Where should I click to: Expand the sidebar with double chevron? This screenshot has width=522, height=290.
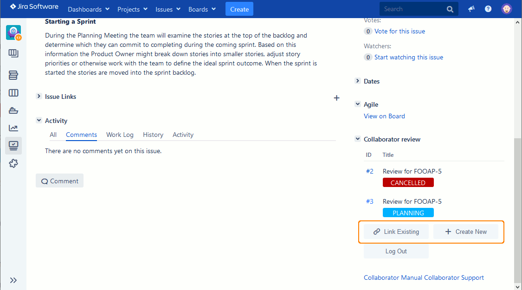[13, 280]
